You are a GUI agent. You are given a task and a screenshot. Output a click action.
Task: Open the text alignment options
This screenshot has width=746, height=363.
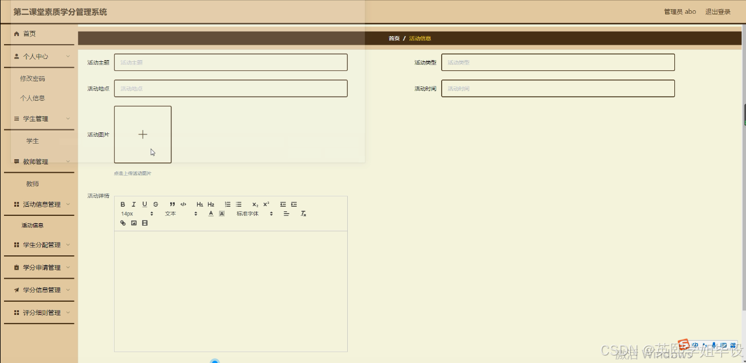[286, 214]
